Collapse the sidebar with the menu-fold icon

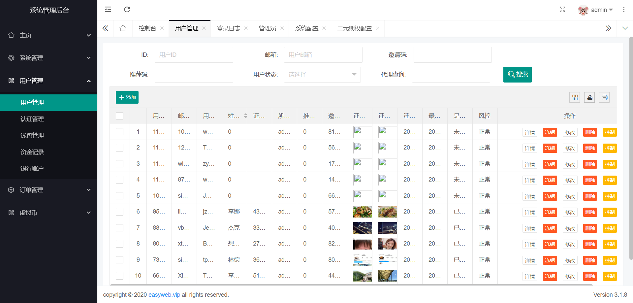click(108, 10)
